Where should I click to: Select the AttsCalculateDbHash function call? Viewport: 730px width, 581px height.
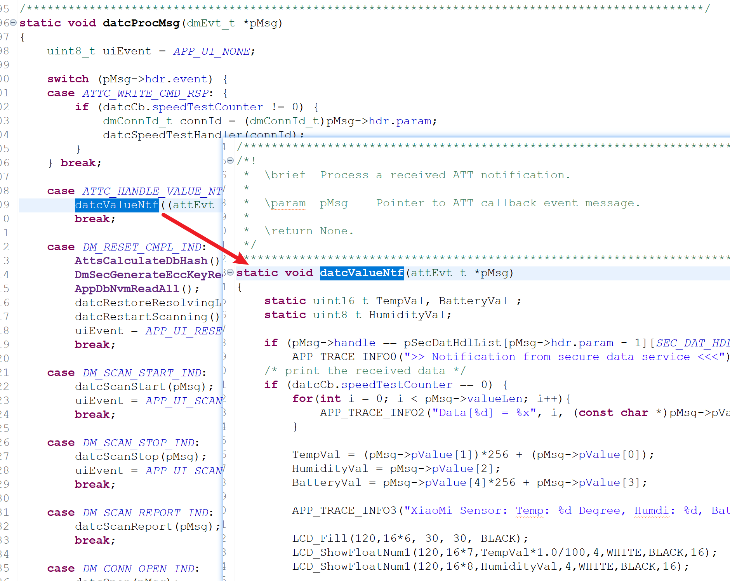pyautogui.click(x=141, y=261)
